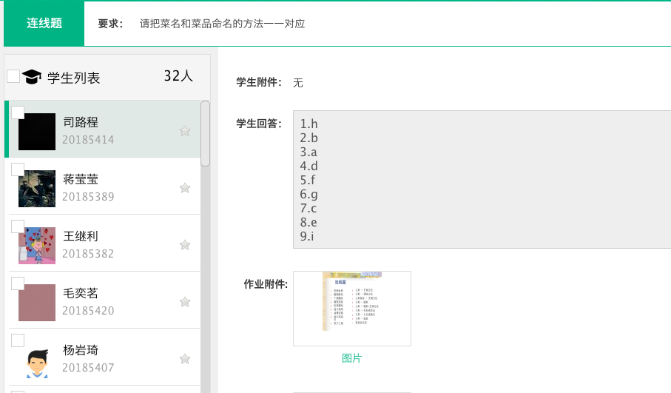Select the 连线题 tab
Image resolution: width=671 pixels, height=393 pixels.
(x=44, y=24)
